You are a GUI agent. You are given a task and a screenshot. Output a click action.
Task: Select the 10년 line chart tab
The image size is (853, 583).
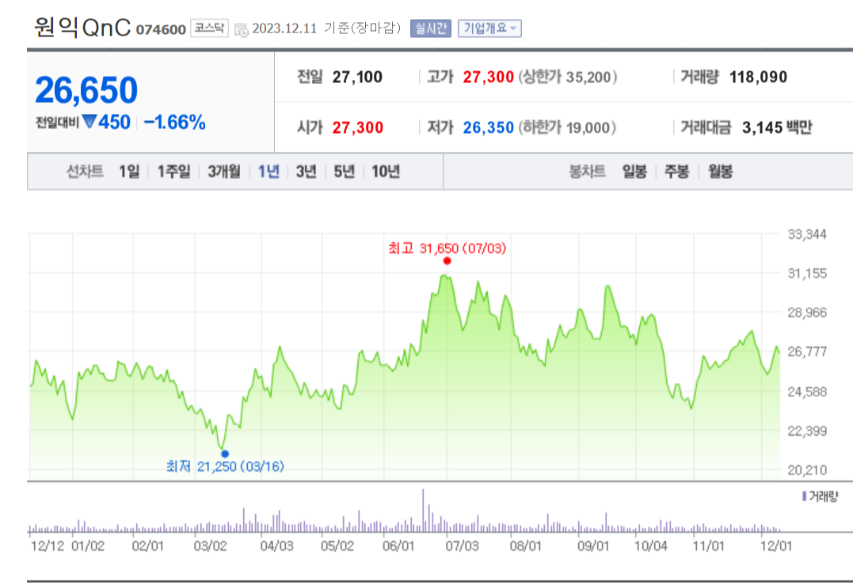[386, 172]
